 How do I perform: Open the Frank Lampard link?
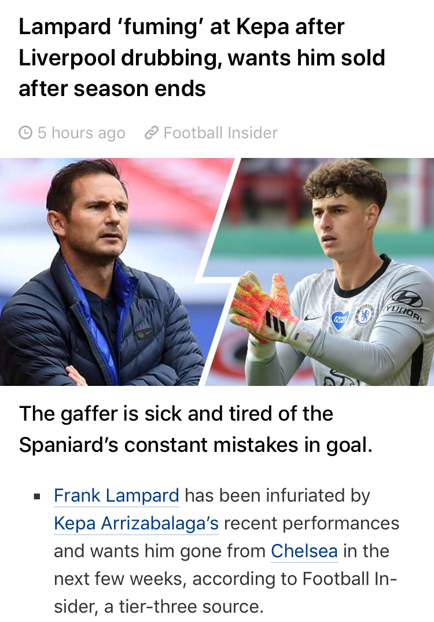pos(116,496)
